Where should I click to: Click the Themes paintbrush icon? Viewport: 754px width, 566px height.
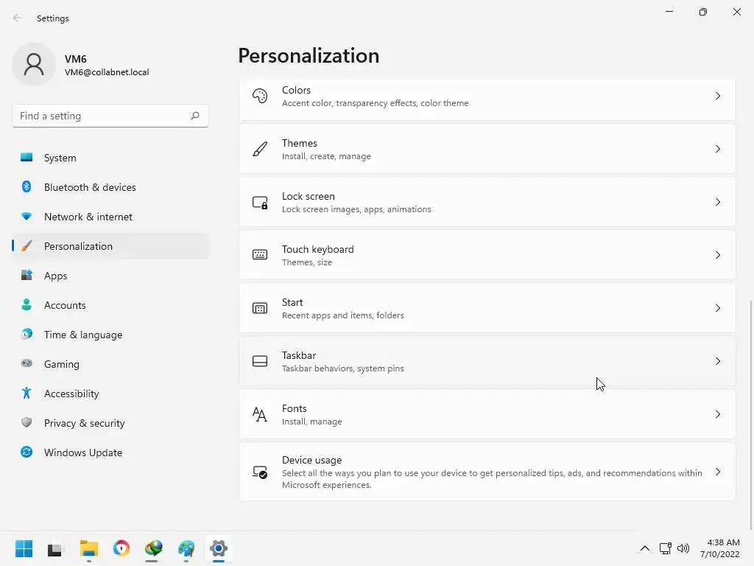point(260,149)
